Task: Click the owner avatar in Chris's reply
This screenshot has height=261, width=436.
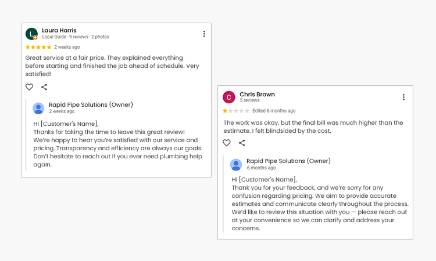Action: (236, 165)
